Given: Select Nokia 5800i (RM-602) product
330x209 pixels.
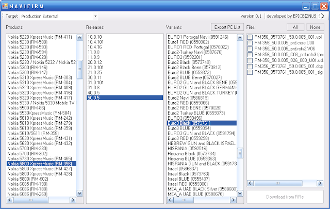Looking at the screenshot, I should [x=28, y=179].
